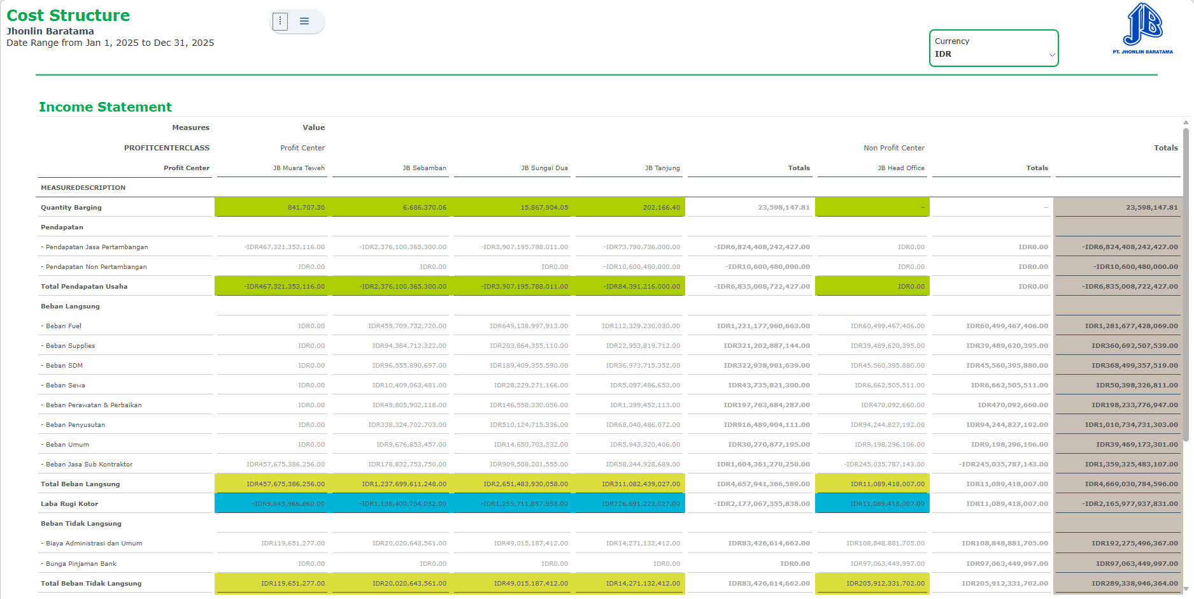Image resolution: width=1194 pixels, height=599 pixels.
Task: Select the Beban Penyusutan row label
Action: 73,425
